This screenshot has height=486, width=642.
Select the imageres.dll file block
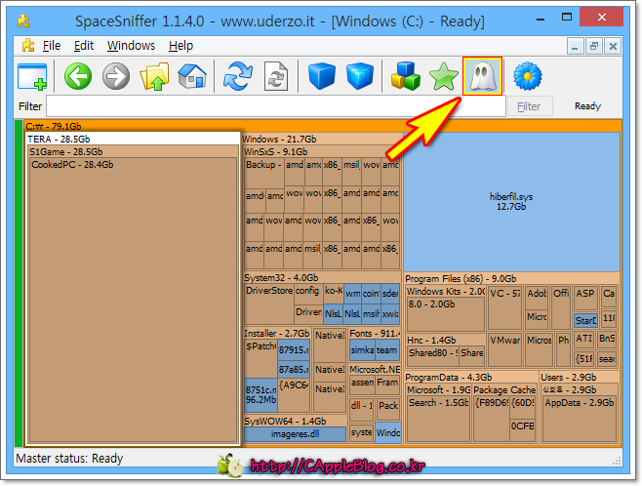pyautogui.click(x=295, y=434)
